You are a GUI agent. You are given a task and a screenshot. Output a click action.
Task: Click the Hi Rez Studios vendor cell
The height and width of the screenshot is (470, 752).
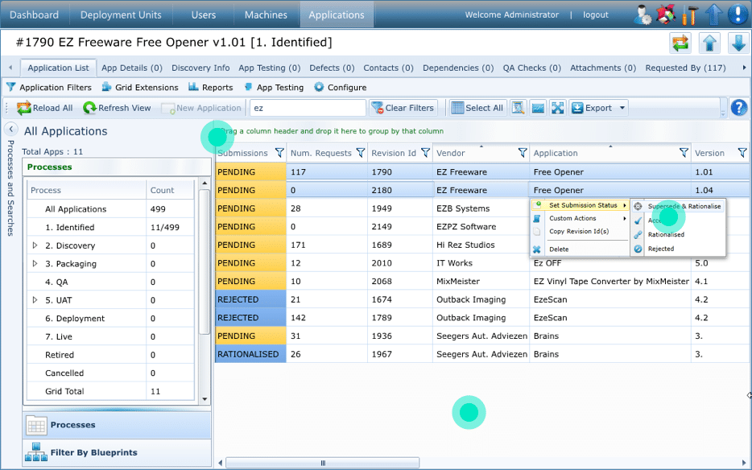click(481, 245)
